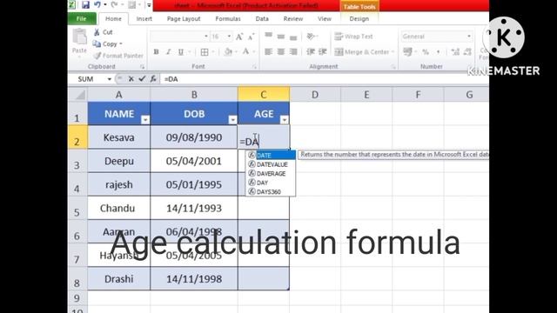The height and width of the screenshot is (313, 557).
Task: Toggle Center text alignment
Action: [280, 52]
